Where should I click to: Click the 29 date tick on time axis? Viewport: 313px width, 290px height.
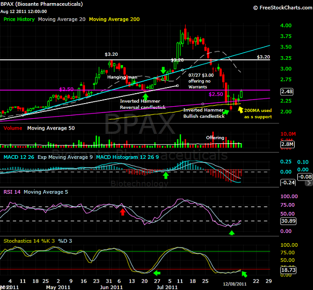(269, 281)
